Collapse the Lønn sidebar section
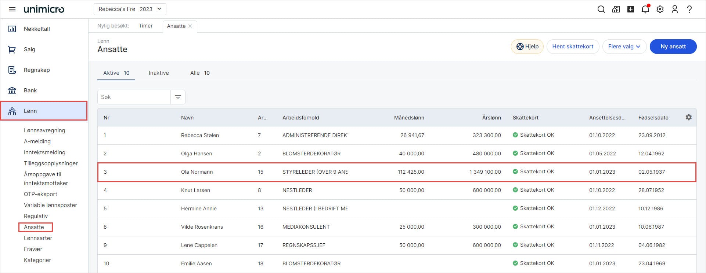Viewport: 706px width, 273px height. 44,111
